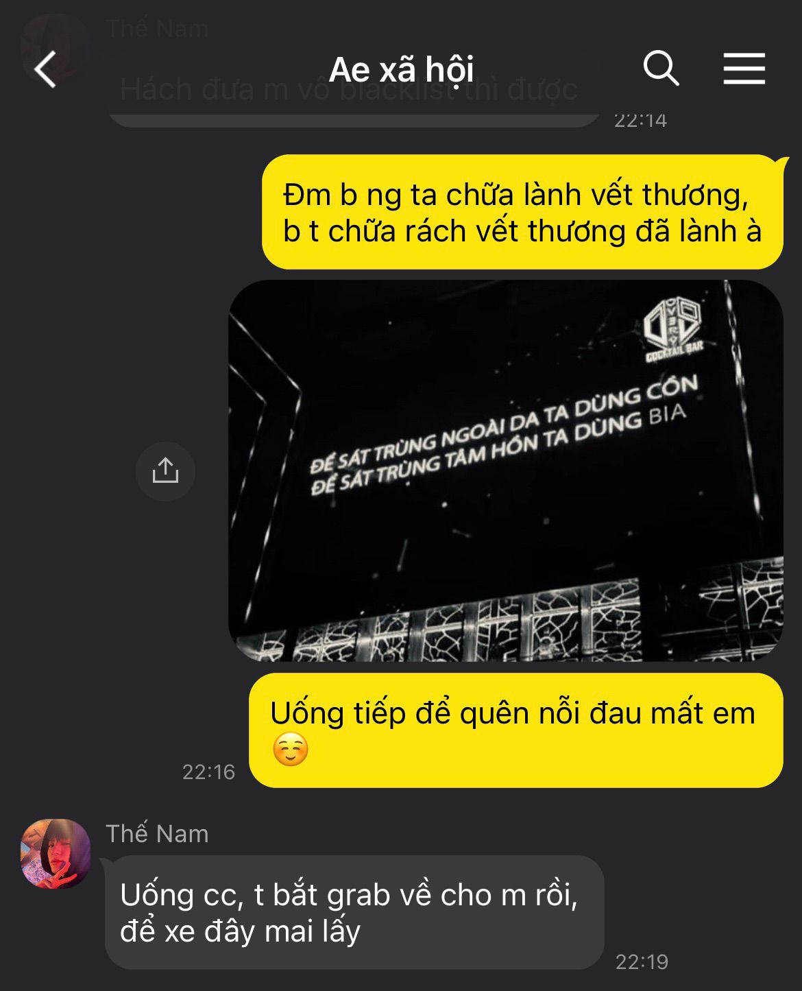Go back using the header back arrow

[x=45, y=69]
